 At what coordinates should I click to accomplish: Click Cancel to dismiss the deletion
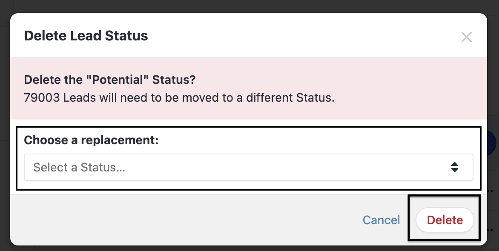tap(381, 220)
